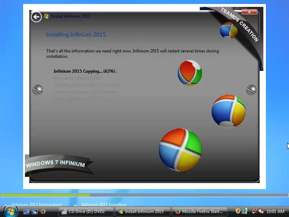This screenshot has height=217, width=289.
Task: Open the network monitors tray icon
Action: [245, 211]
